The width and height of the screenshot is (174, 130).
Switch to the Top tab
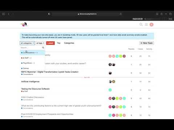(x=59, y=43)
